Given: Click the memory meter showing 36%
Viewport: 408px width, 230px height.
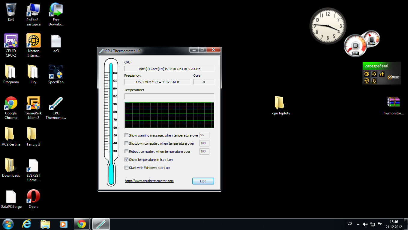Looking at the screenshot, I should point(371,39).
